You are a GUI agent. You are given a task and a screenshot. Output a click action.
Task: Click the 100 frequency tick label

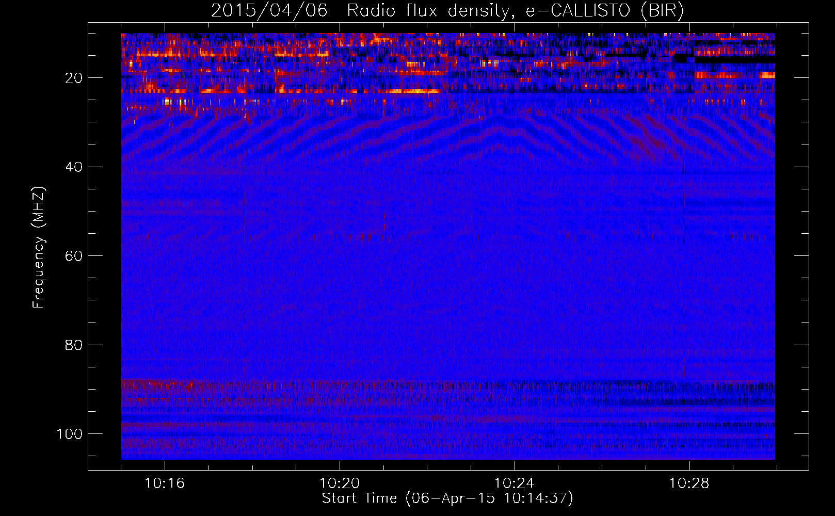70,434
